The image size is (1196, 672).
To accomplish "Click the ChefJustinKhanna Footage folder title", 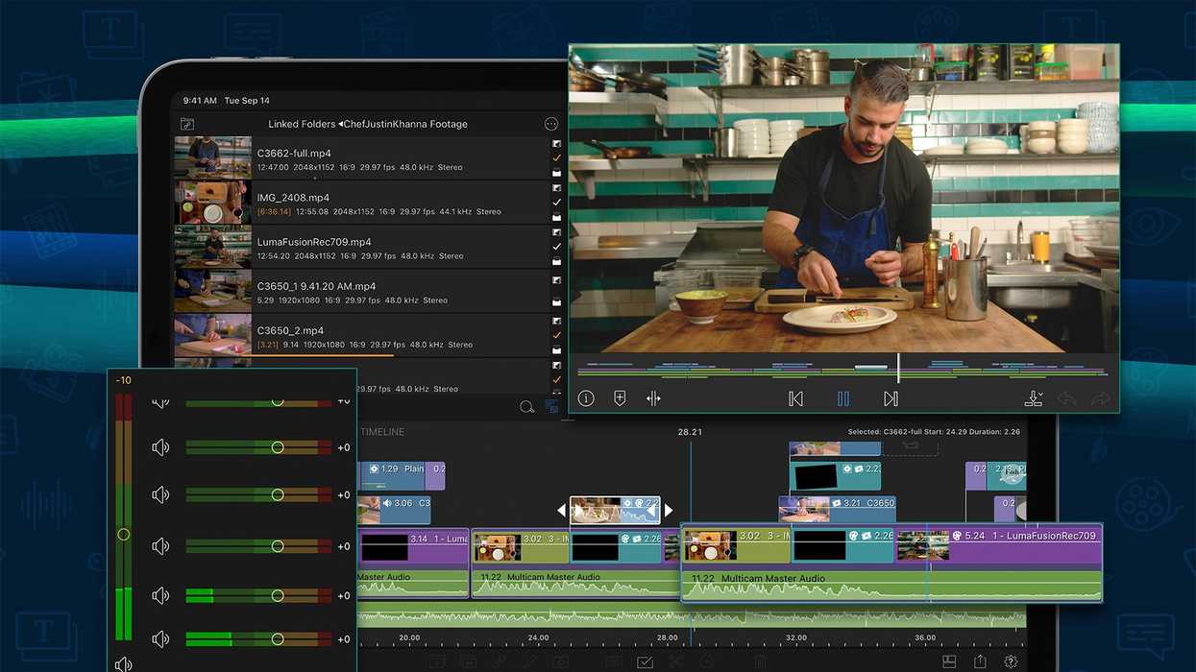I will [x=405, y=124].
